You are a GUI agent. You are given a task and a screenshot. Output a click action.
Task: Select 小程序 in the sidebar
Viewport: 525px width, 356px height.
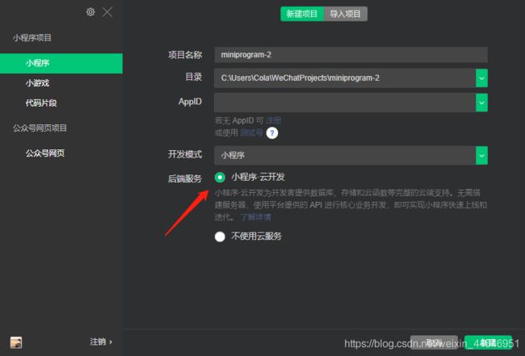pos(61,63)
